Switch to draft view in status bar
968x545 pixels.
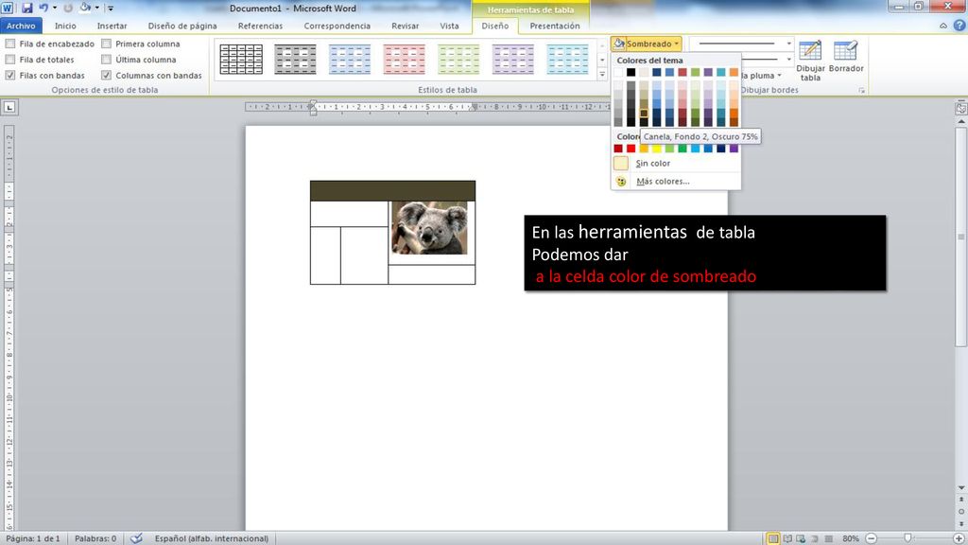[x=828, y=538]
